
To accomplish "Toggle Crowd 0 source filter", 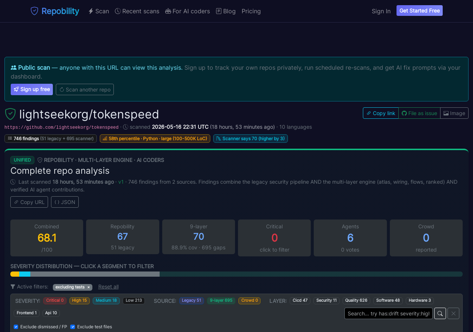I will point(249,301).
